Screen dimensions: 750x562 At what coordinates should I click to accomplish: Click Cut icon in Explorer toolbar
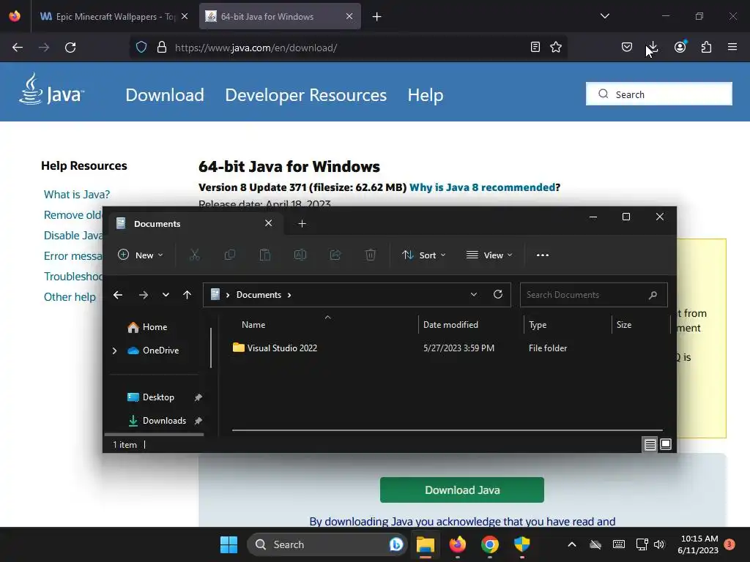pyautogui.click(x=194, y=255)
